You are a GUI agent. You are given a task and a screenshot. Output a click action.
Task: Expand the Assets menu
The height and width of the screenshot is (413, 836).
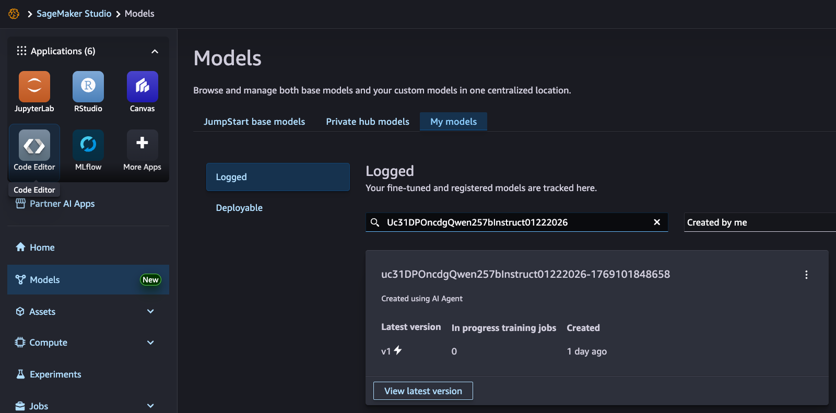click(x=150, y=311)
